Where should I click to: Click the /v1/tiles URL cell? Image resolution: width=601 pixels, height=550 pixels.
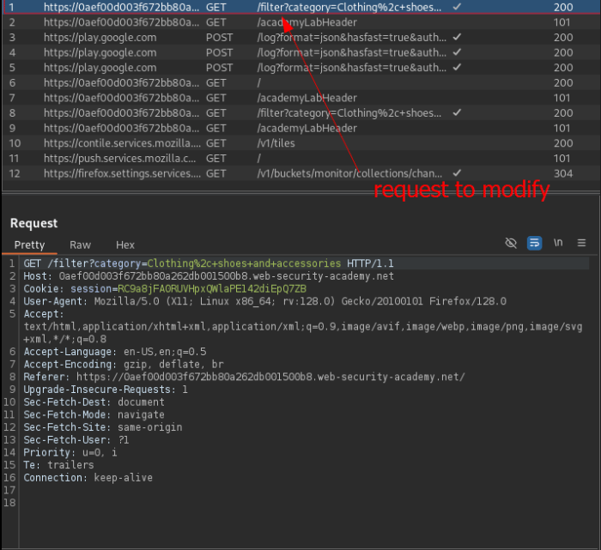click(276, 143)
